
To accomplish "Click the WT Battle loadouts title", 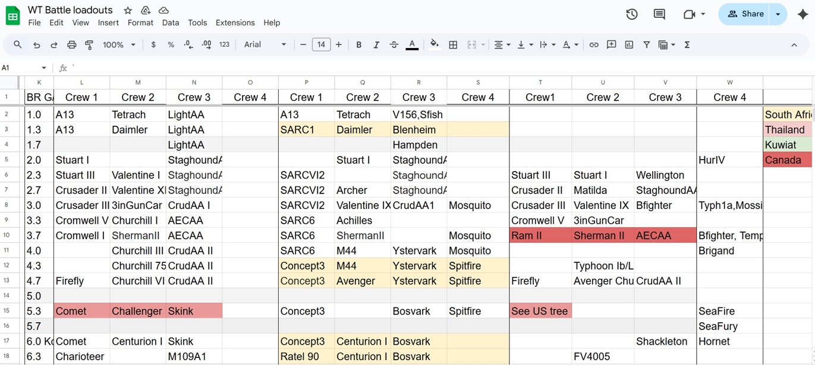I will [x=70, y=10].
